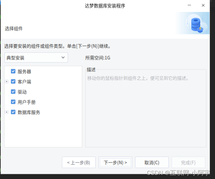Click the database installer logo image

click(x=193, y=23)
